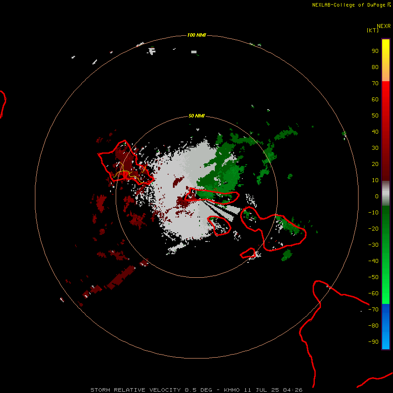Click the NEXLAB-College of DuPage label

(x=352, y=5)
